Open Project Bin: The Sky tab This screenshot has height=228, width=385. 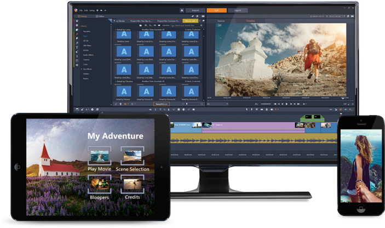coord(141,21)
